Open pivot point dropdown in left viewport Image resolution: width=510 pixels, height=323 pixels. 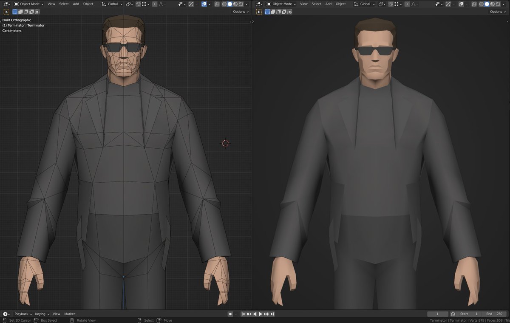129,4
